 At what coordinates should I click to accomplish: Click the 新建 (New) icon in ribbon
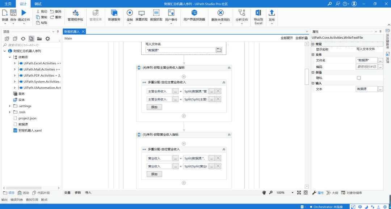point(5,13)
